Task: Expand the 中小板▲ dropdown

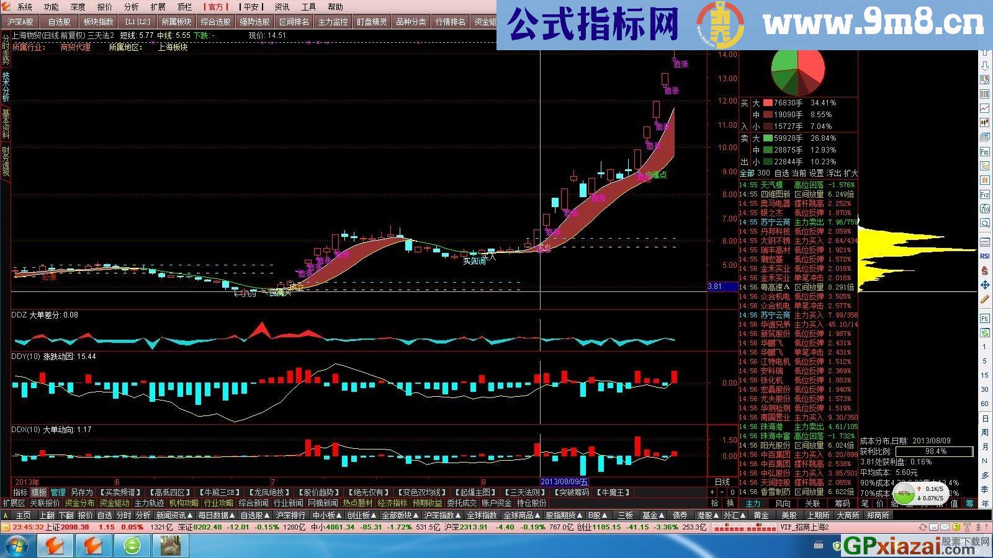Action: tap(326, 515)
